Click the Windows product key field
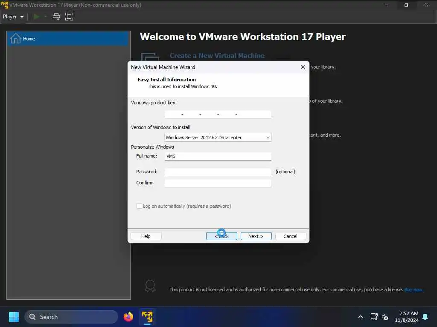The height and width of the screenshot is (327, 437). click(218, 114)
